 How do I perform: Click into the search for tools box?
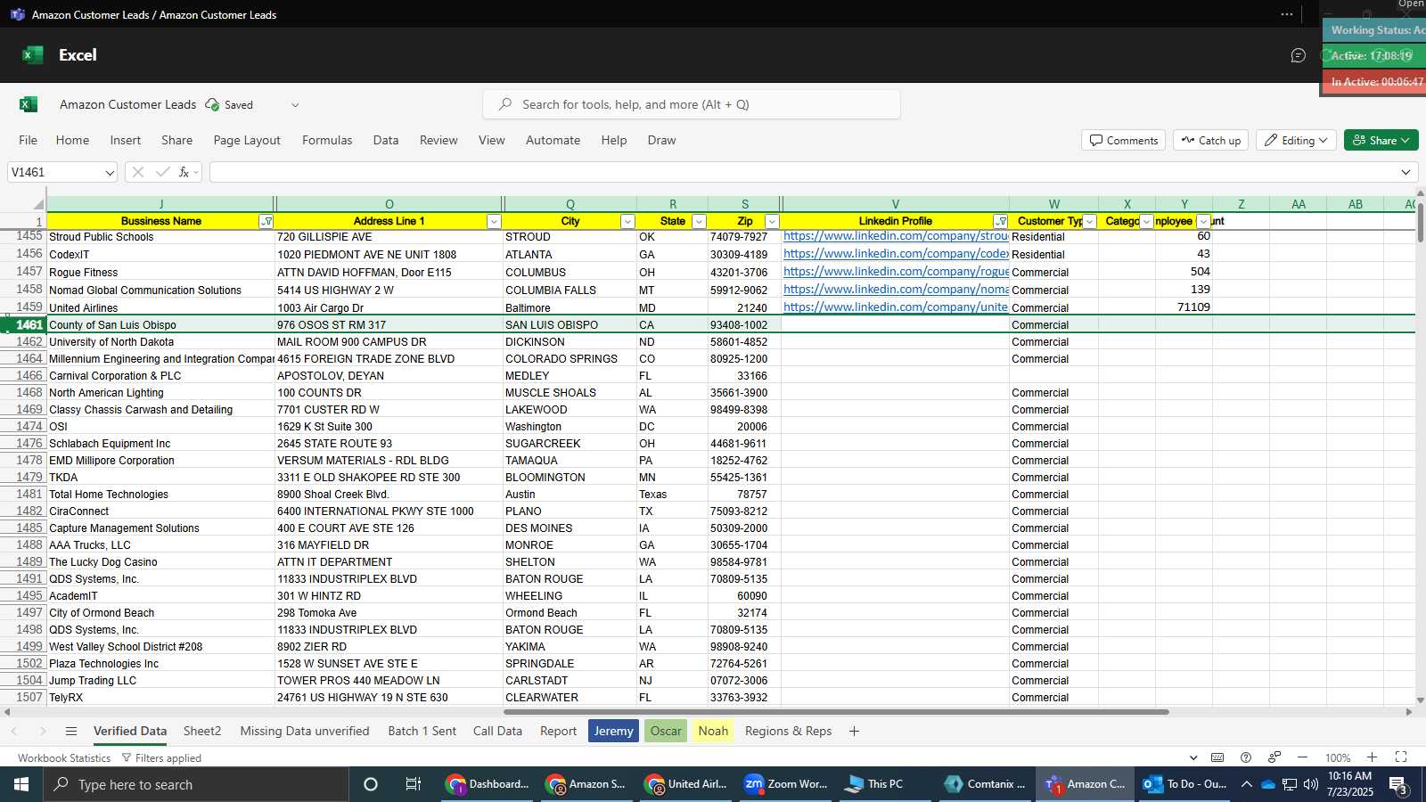pos(692,104)
